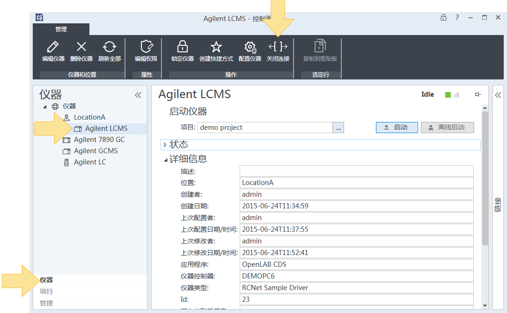Click the Agilent 7890 GC instrument icon

66,140
